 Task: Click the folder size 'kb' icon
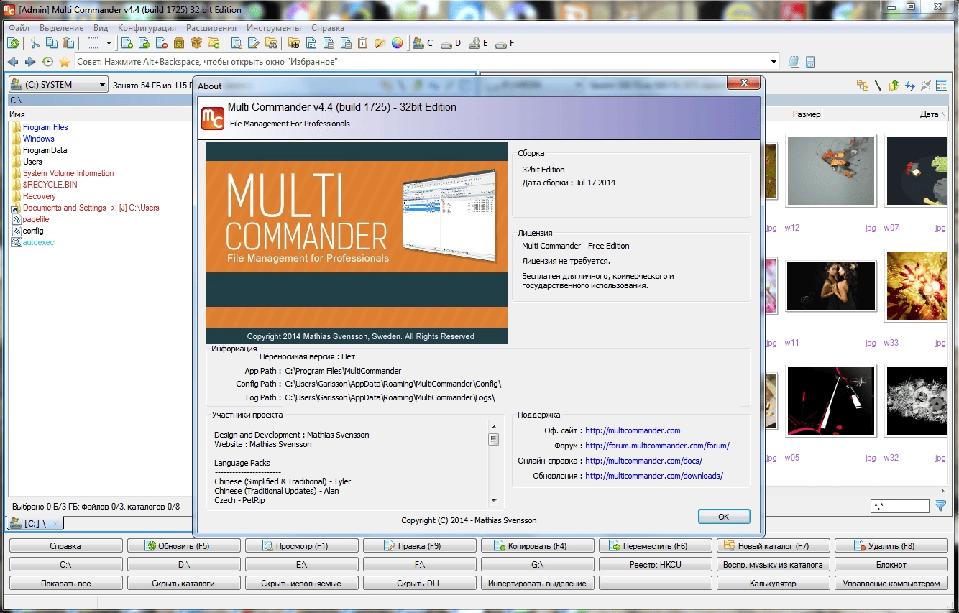tap(294, 43)
